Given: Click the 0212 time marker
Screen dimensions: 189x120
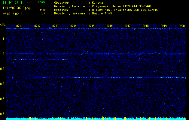Looking at the screenshot, I should (x=37, y=26).
